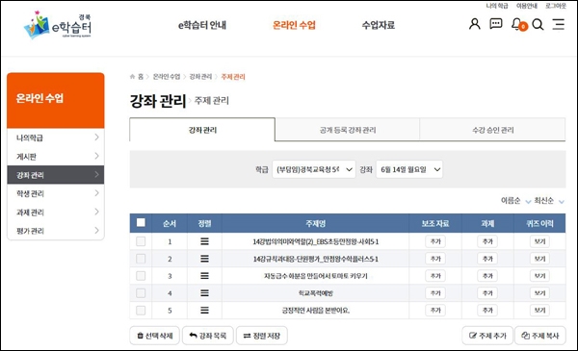
Task: Click 이용안내 link at top right
Action: pos(526,6)
